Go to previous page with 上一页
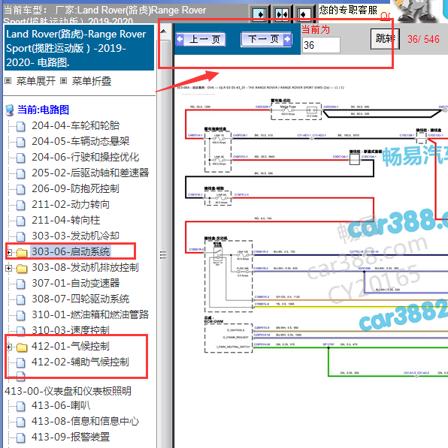 pyautogui.click(x=201, y=39)
